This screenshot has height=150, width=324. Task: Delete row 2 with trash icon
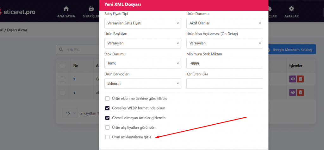(x=300, y=79)
